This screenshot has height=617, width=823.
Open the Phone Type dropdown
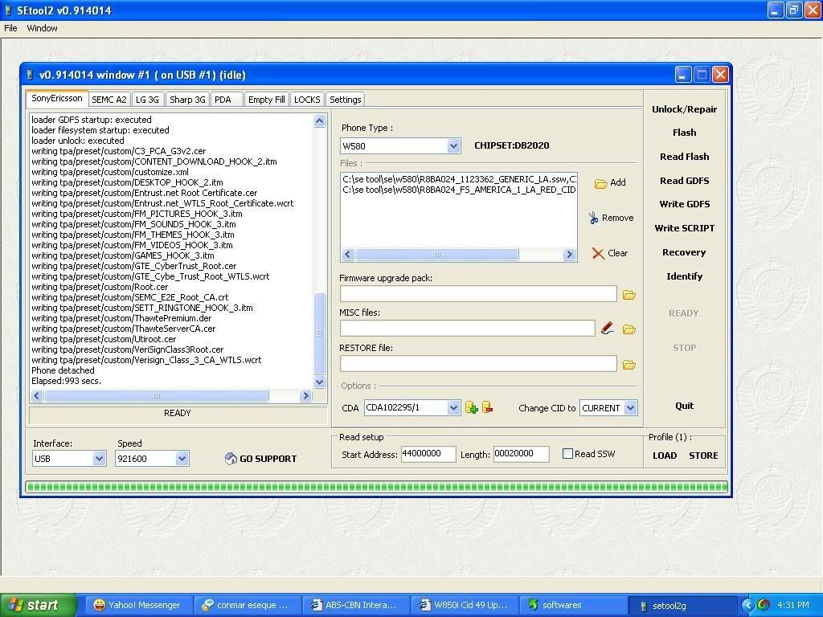(454, 146)
